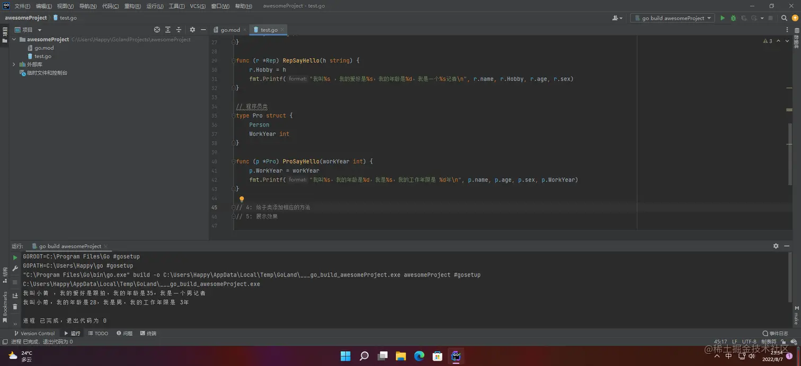Click scroll to end icon in run panel
Screen dimensions: 801x366
15,296
